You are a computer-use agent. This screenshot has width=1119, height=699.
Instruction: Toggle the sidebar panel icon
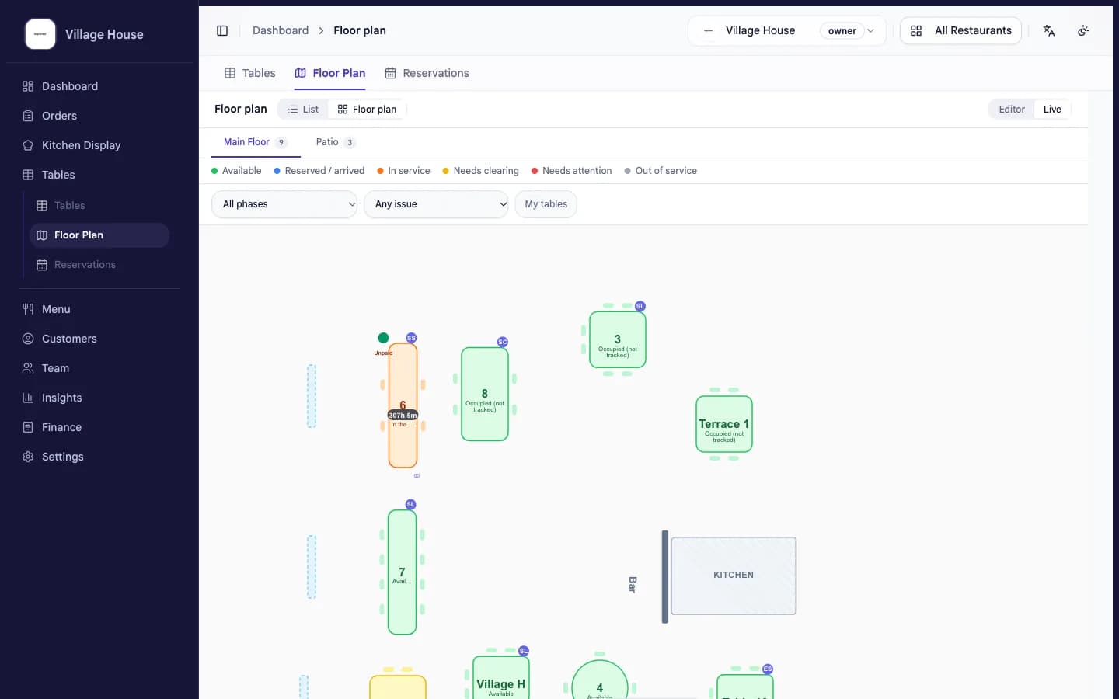(222, 30)
